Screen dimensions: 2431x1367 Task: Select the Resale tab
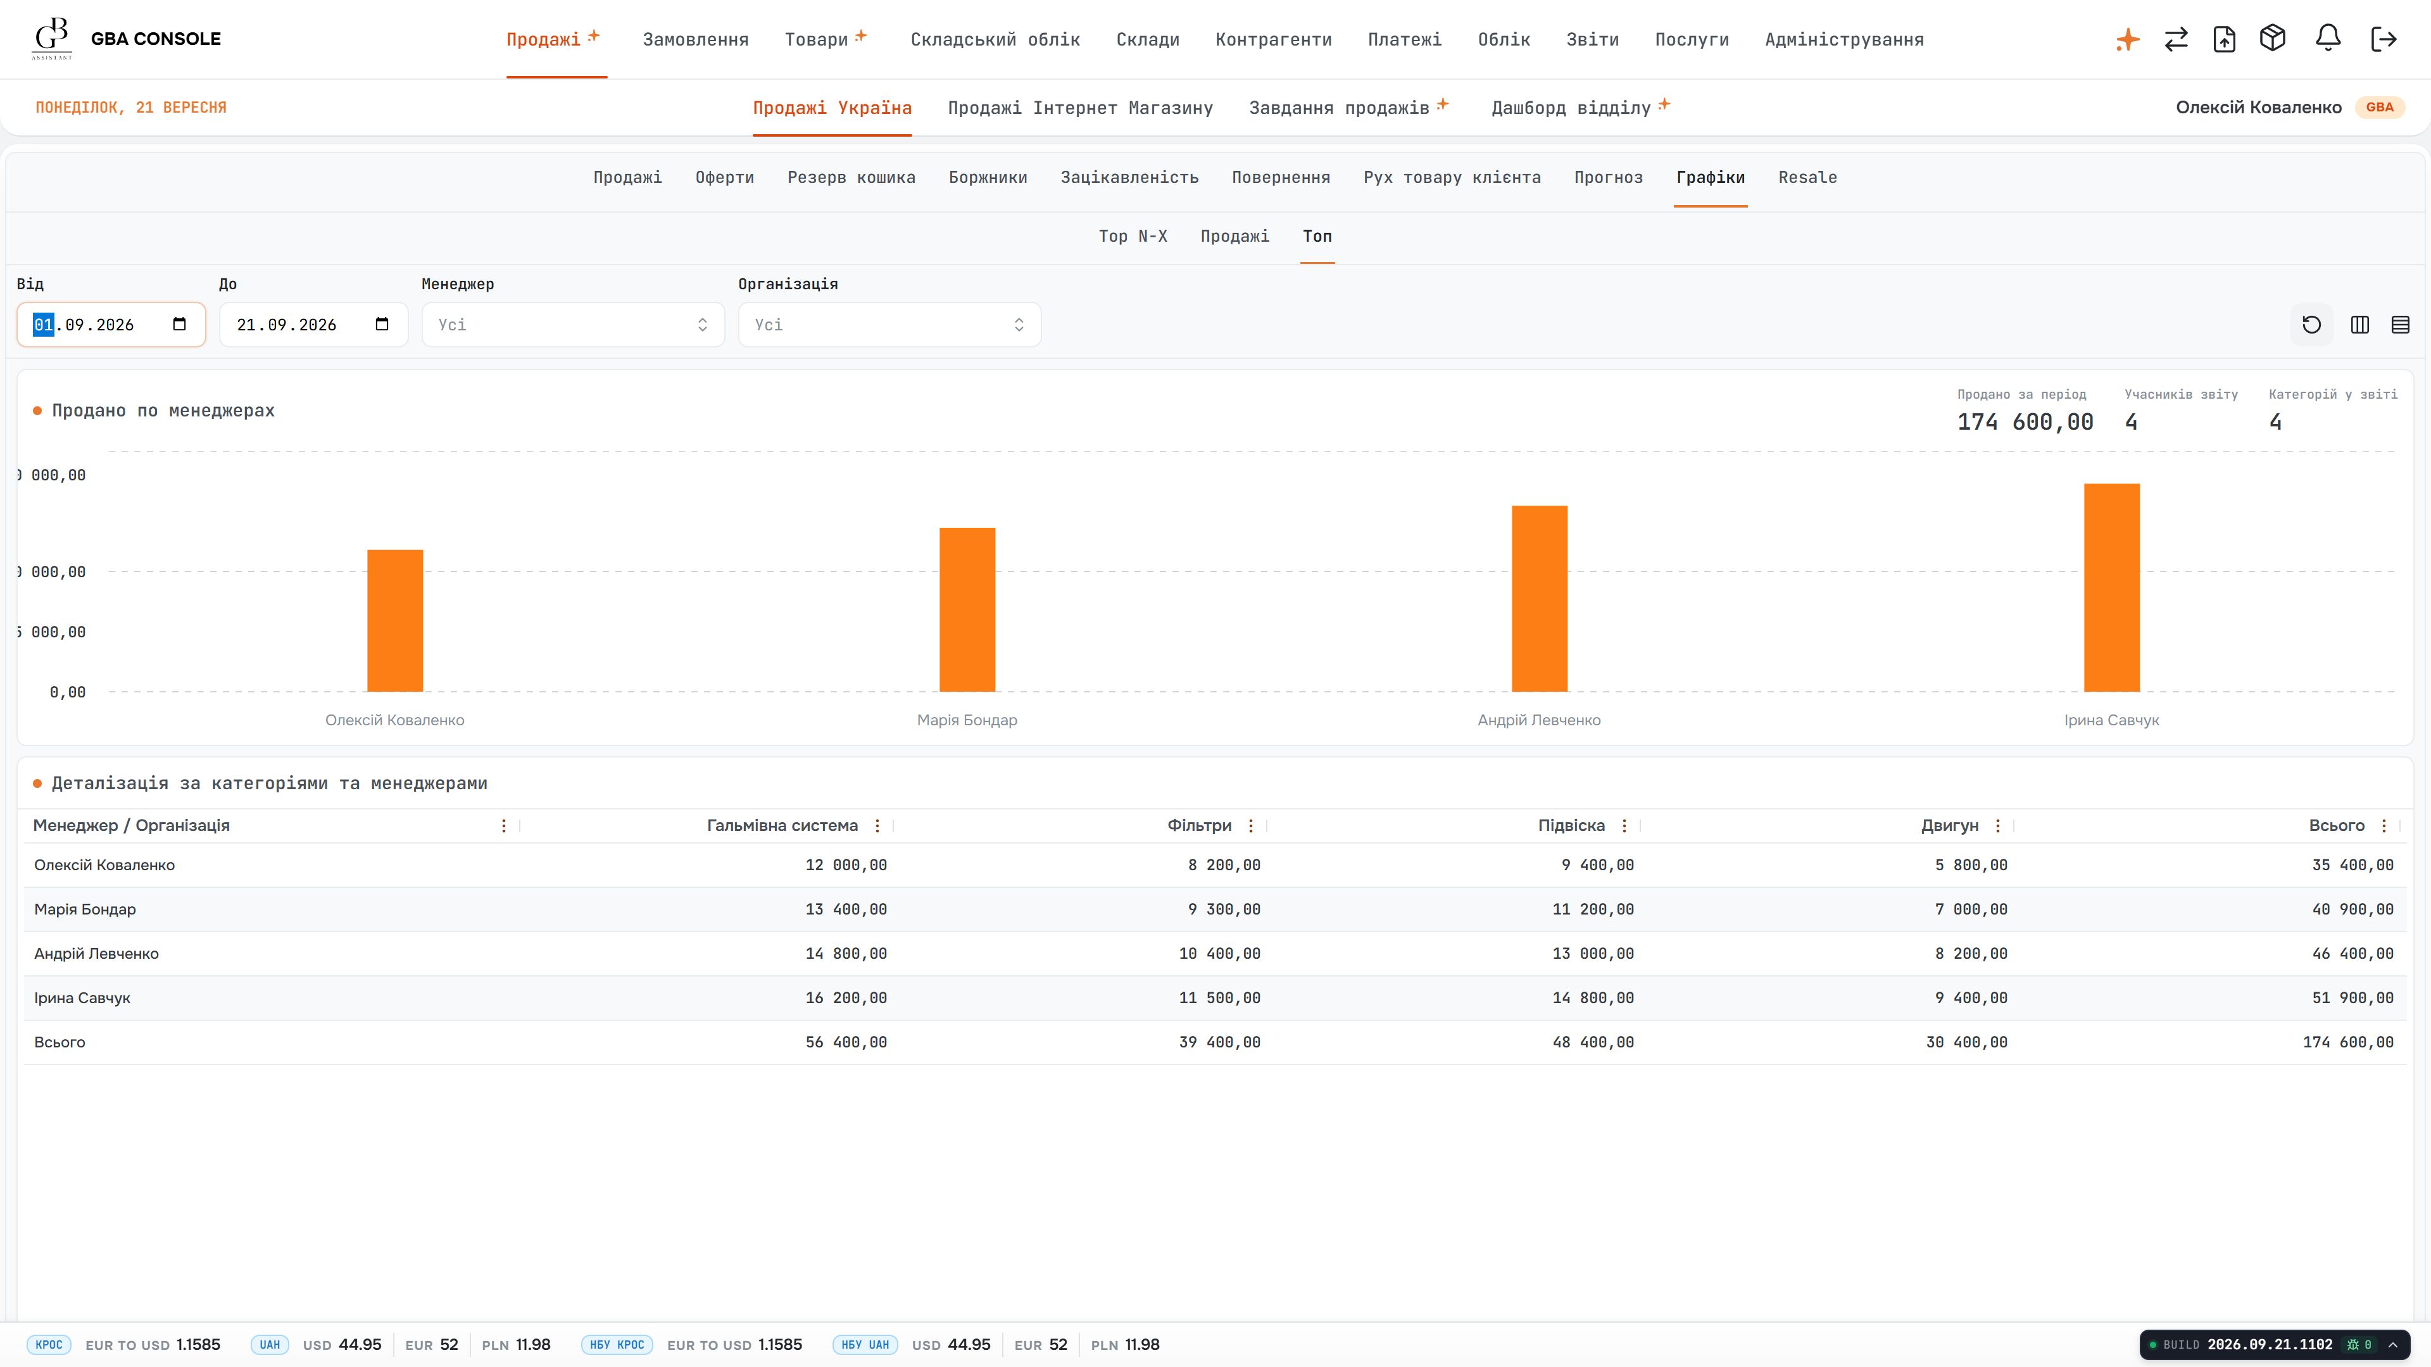click(x=1807, y=177)
